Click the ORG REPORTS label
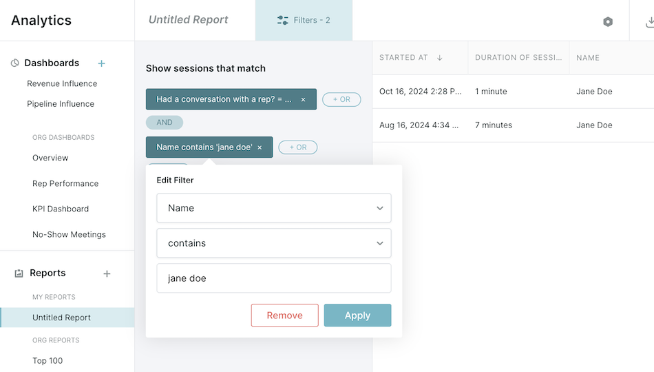Screen dimensions: 654x372 [56, 340]
